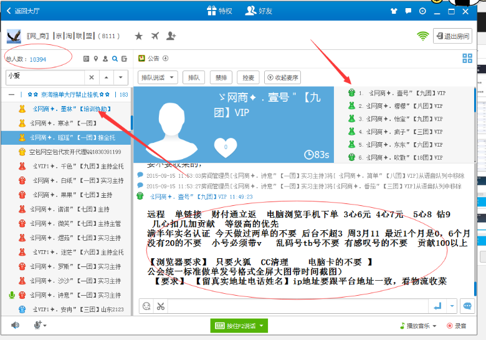486x340 pixels.
Task: Click the skin shirt icon in title bar
Action: point(393,11)
